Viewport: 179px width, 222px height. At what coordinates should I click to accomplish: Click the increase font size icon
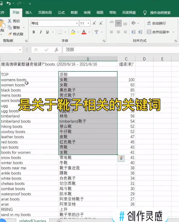(x=94, y=23)
